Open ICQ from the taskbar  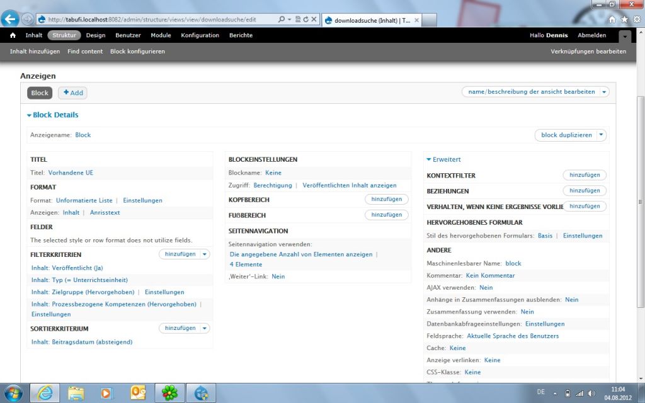(169, 393)
